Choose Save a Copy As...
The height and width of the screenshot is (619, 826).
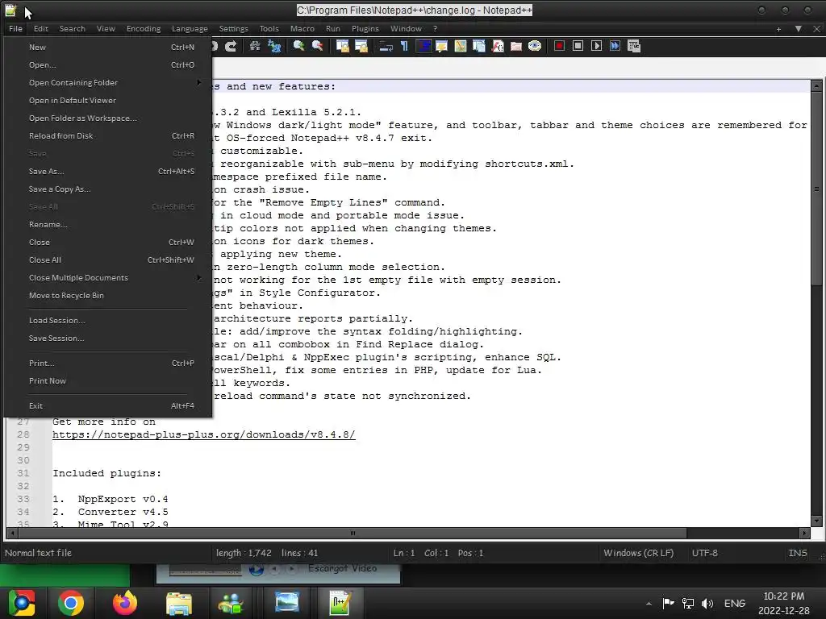click(108, 189)
